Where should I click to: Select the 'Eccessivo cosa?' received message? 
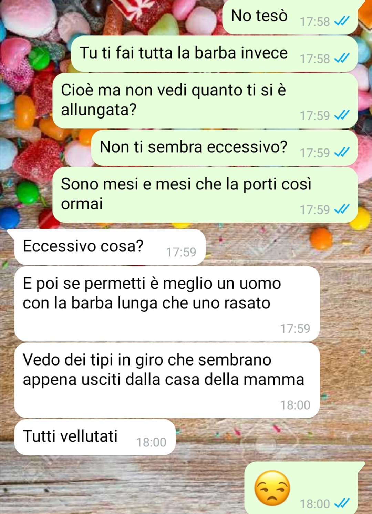pos(110,247)
